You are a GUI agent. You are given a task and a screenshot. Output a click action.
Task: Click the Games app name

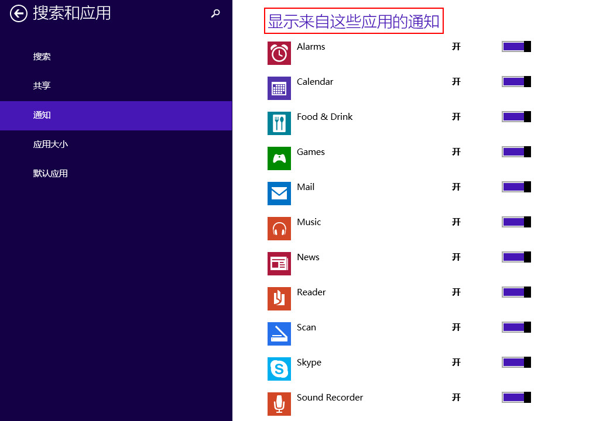pos(310,152)
